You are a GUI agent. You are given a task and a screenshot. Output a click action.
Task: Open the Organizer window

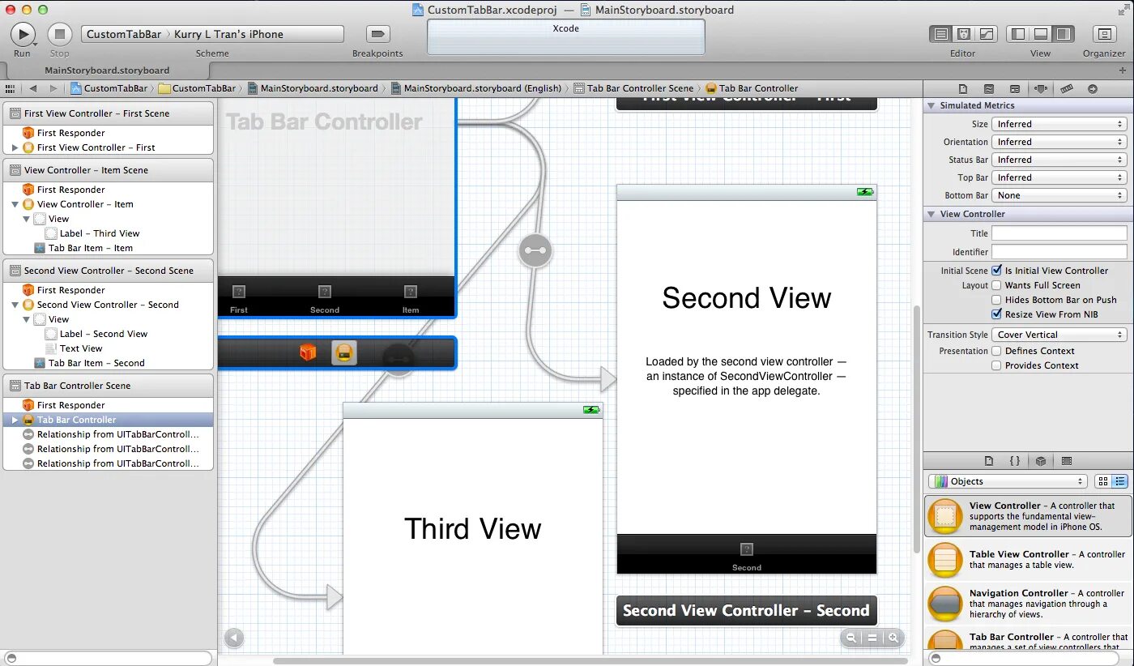pos(1104,34)
